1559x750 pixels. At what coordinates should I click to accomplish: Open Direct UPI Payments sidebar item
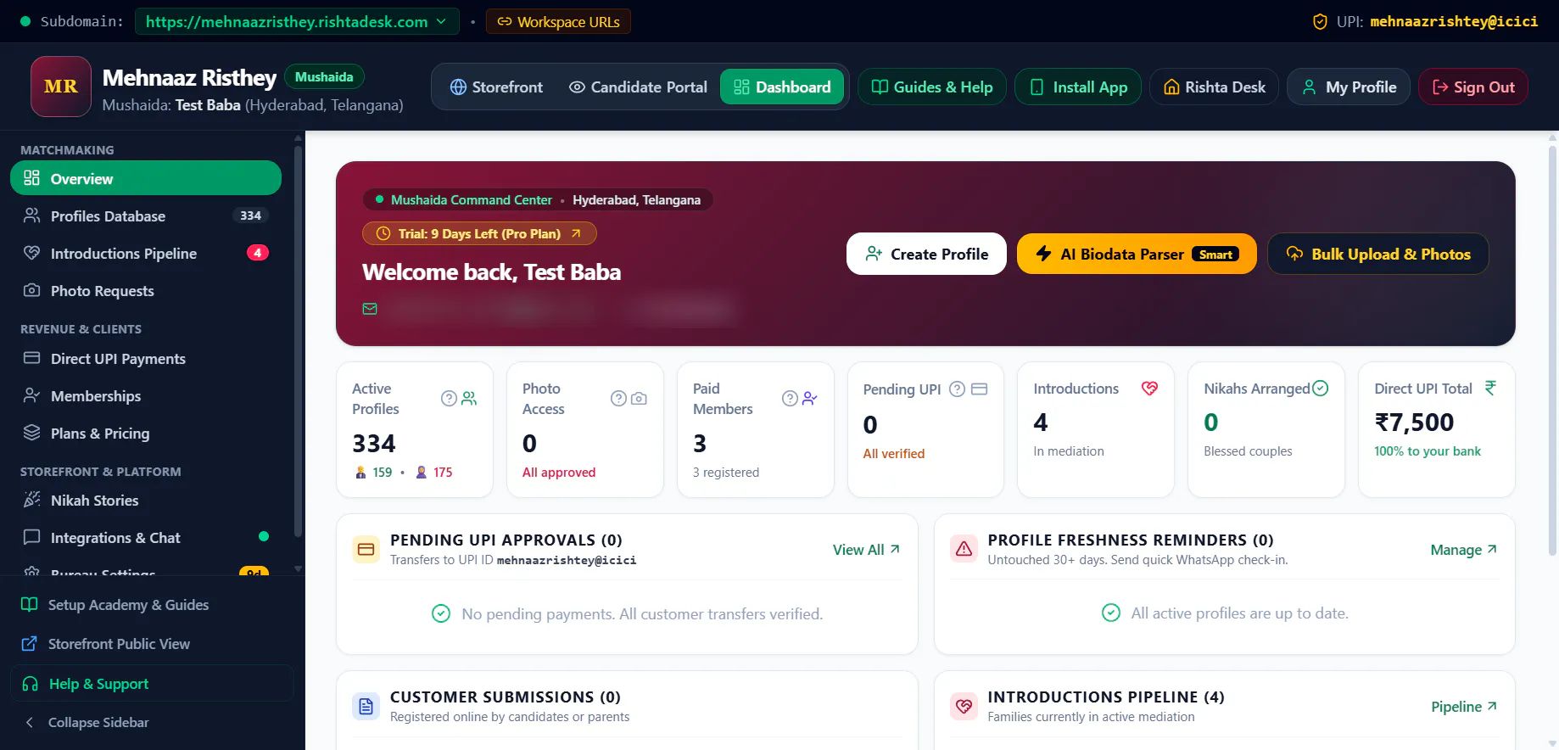click(146, 358)
